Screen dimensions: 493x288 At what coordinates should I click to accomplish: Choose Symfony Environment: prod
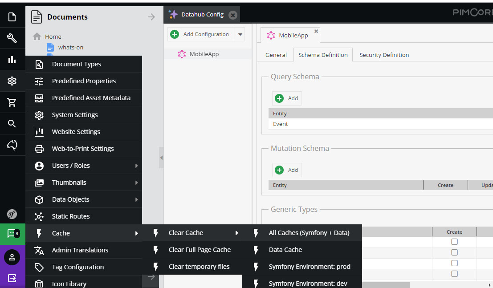coord(302,267)
